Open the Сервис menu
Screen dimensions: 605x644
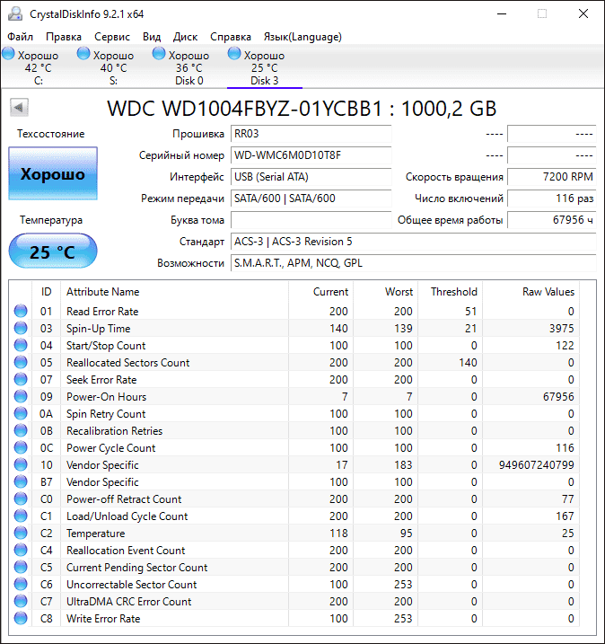[112, 37]
